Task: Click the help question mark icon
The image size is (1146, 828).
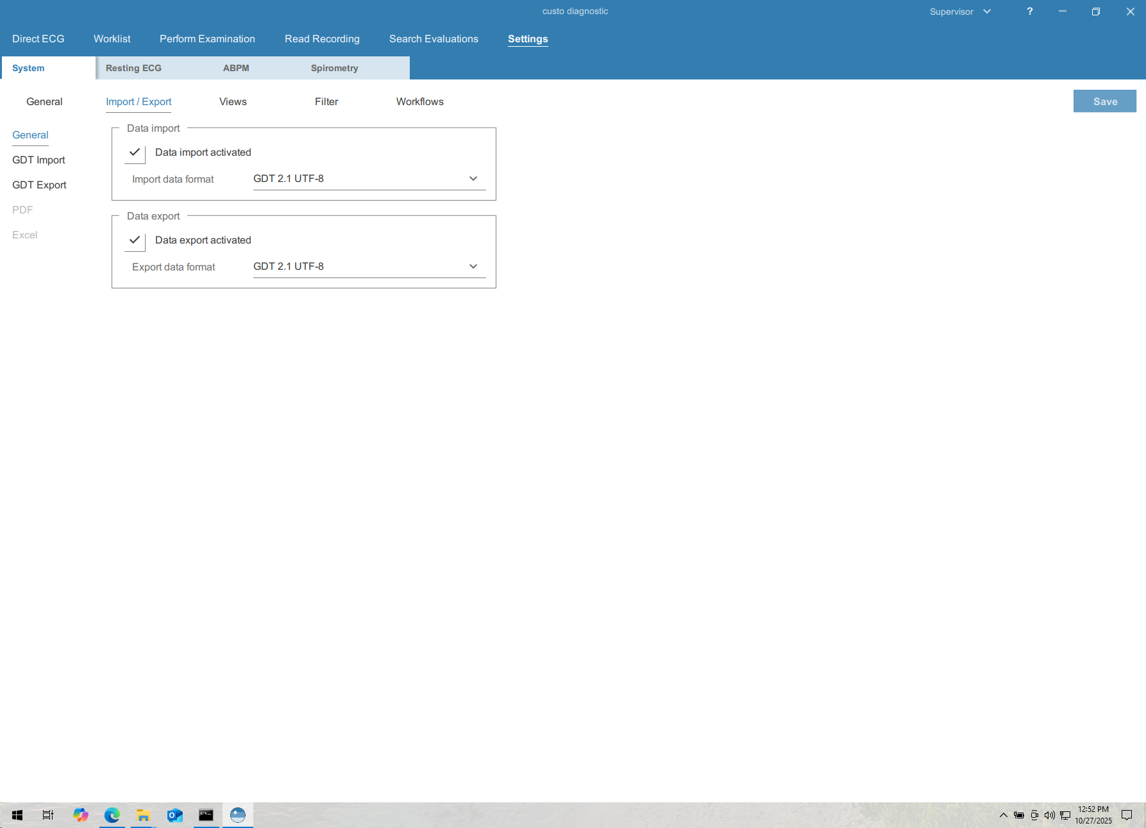Action: [x=1029, y=12]
